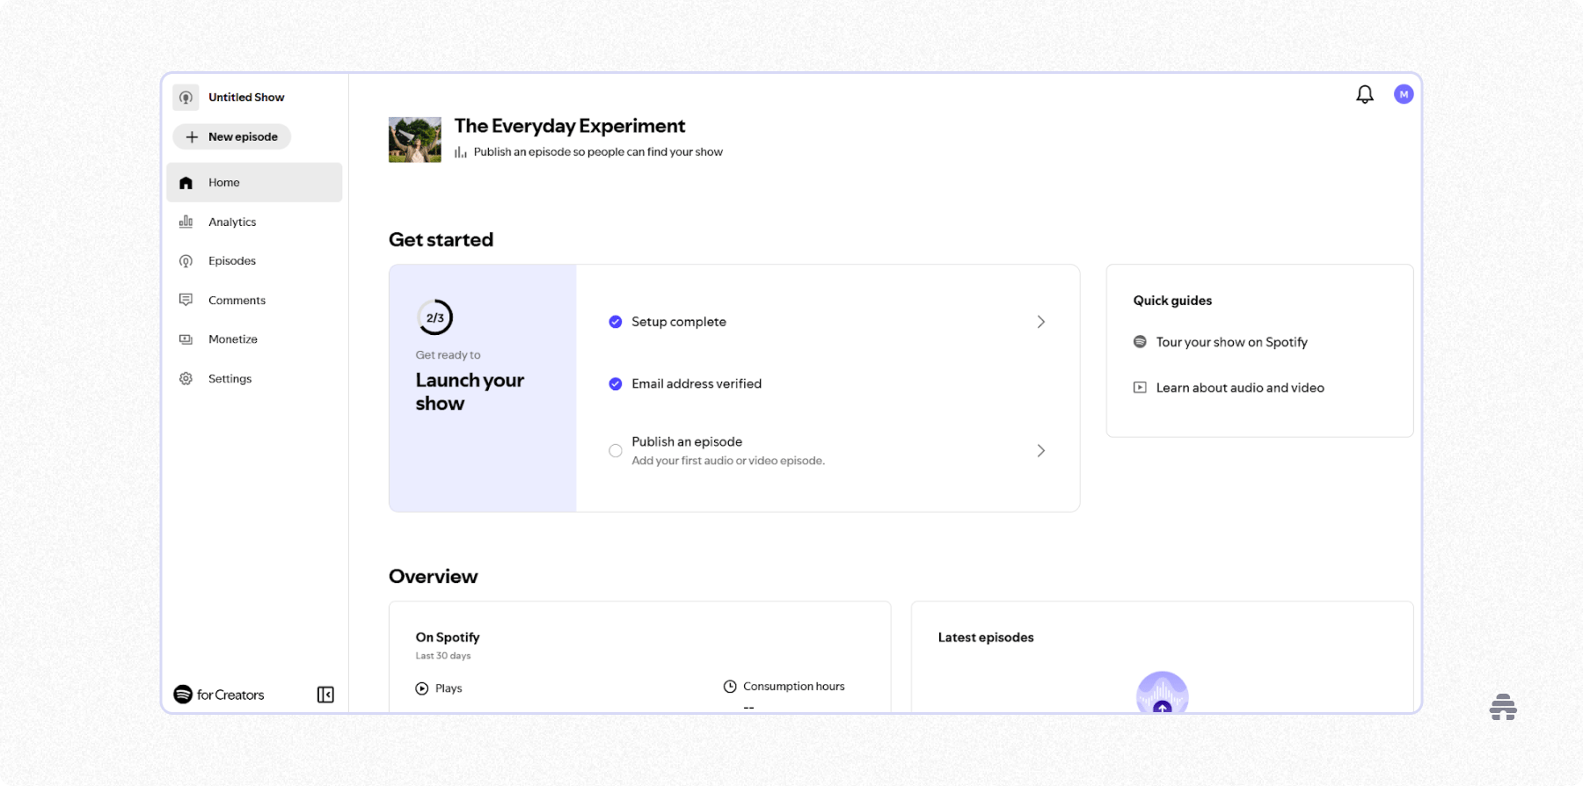The height and width of the screenshot is (786, 1583).
Task: Click the empty circle beside Publish an episode
Action: 616,451
